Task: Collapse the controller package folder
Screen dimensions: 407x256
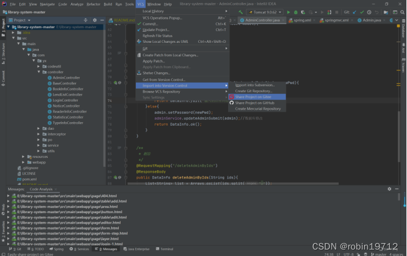Action: [x=39, y=72]
